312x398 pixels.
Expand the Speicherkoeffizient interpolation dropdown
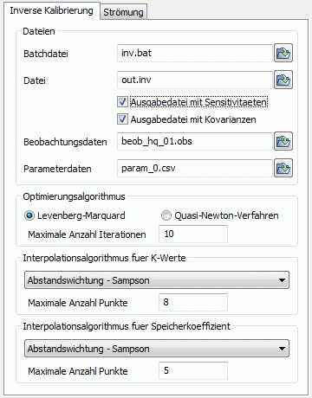(157, 349)
